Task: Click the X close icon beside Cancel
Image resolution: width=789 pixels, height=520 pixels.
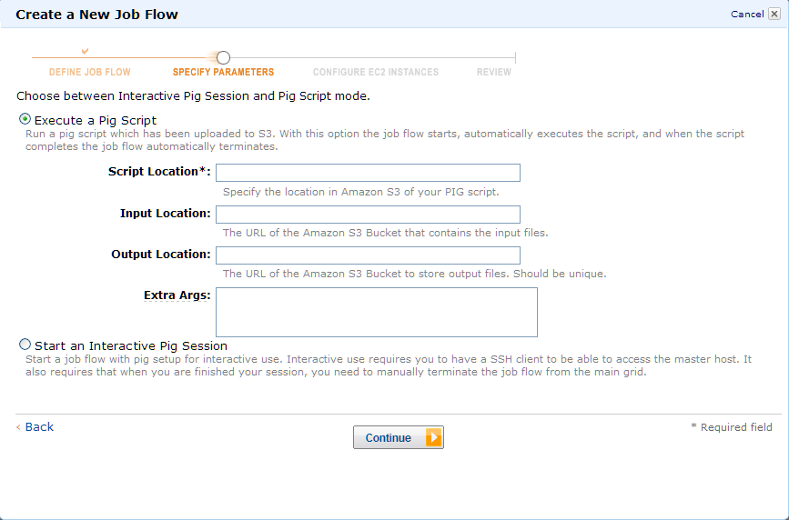Action: 774,14
